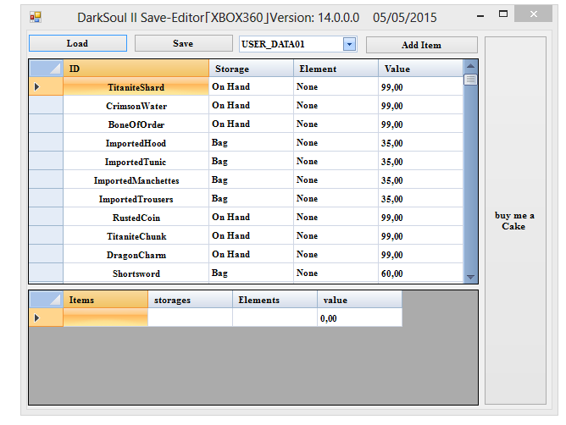Screen dimensions: 566x425
Task: Click the Value cell of Shortsword
Action: [x=420, y=273]
